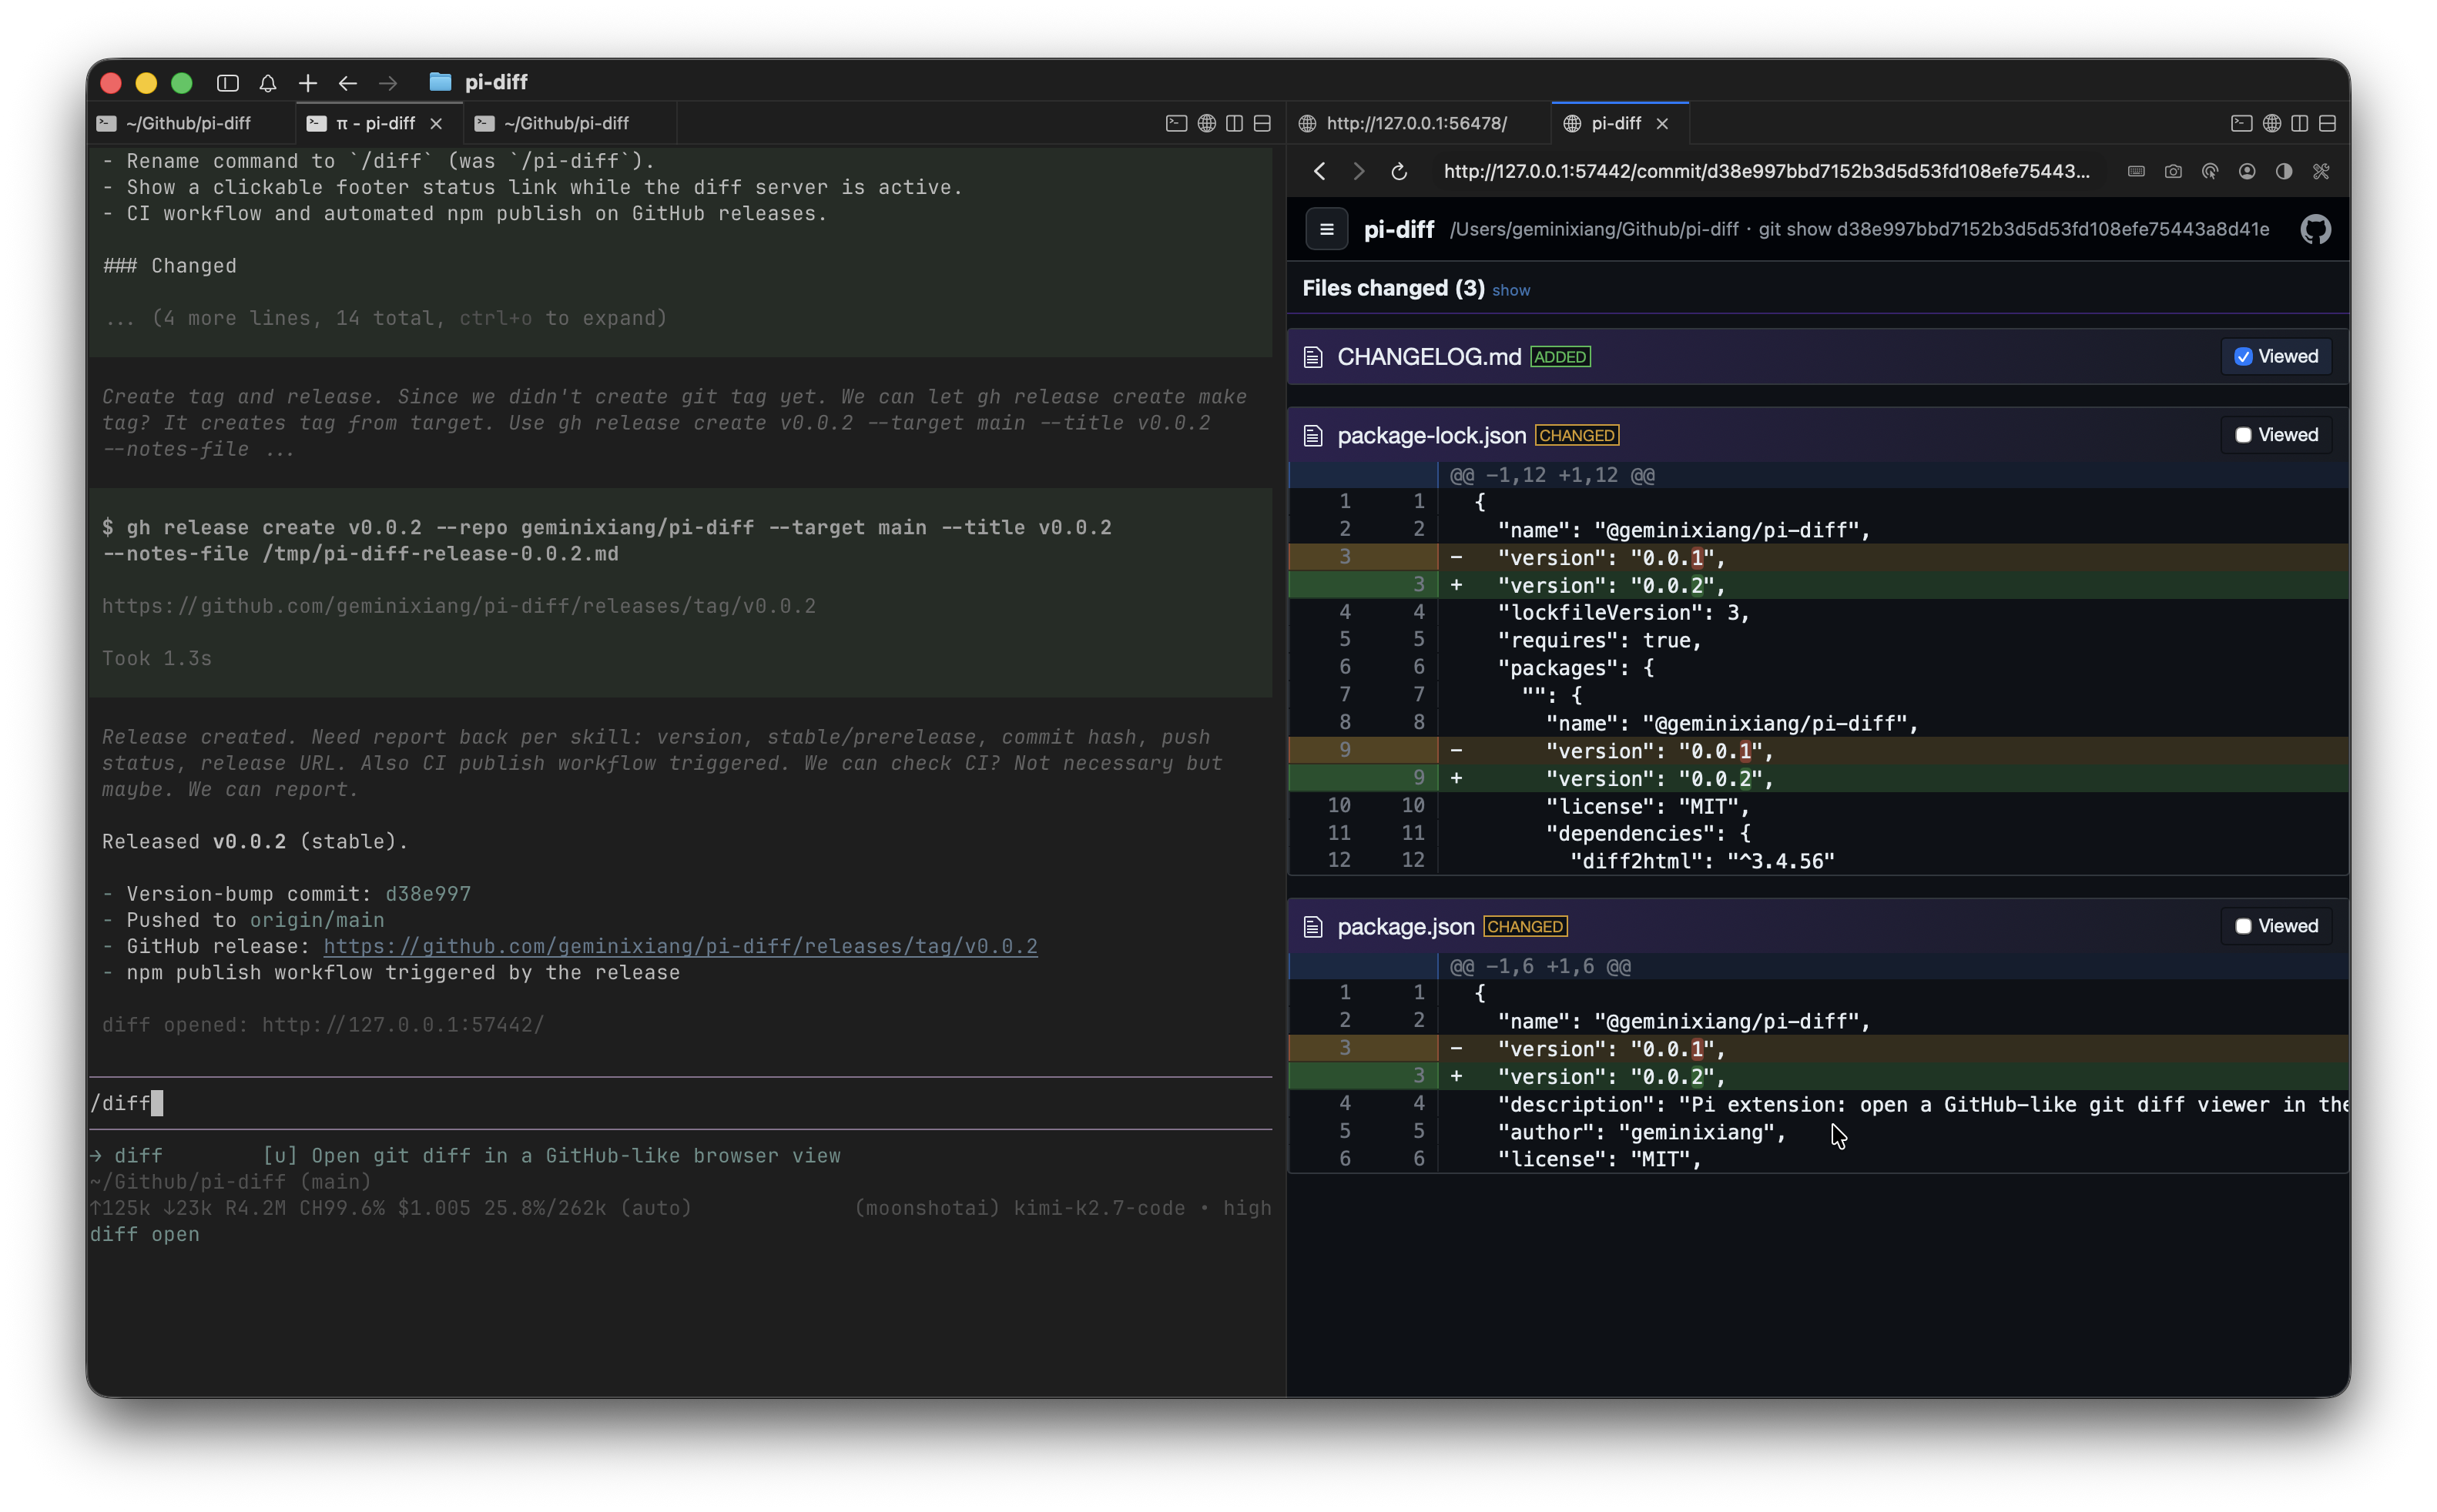Open new terminal icon in right pane toolbar

pyautogui.click(x=2242, y=123)
